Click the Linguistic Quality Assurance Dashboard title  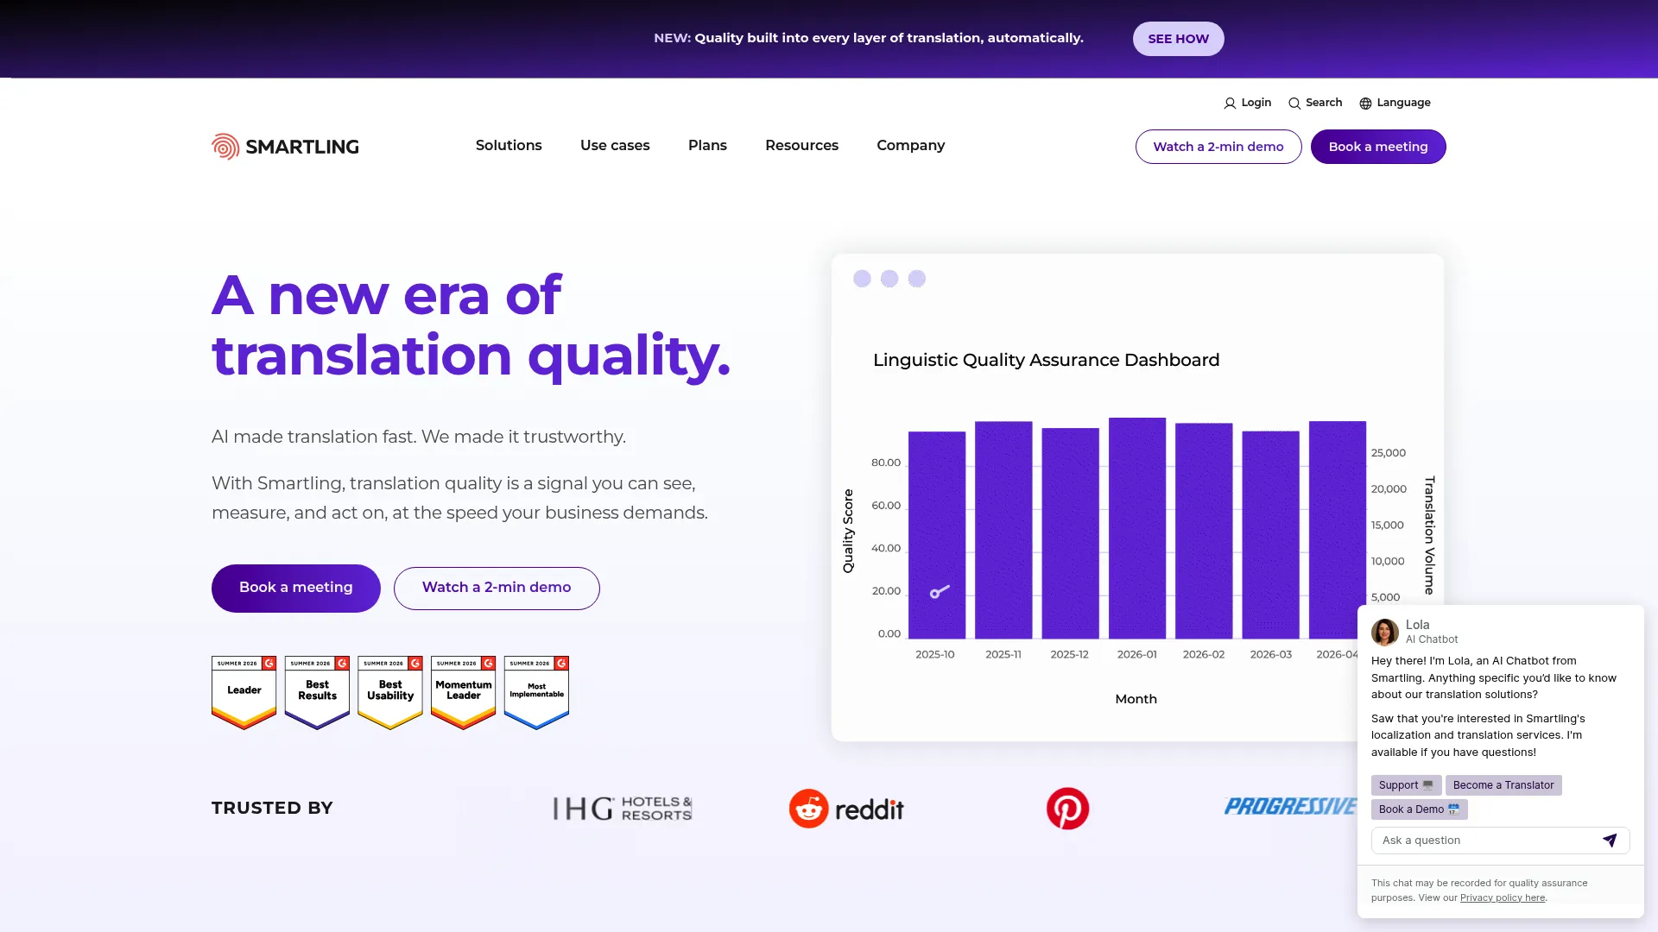[x=1046, y=360]
